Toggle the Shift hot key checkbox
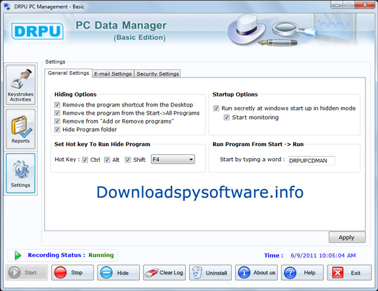 128,160
